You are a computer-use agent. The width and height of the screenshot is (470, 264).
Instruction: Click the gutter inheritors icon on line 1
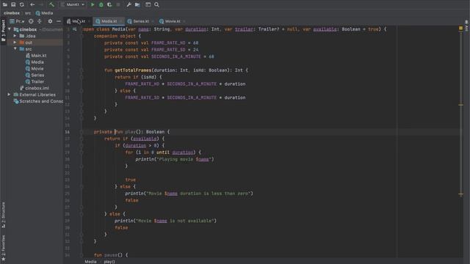click(x=75, y=29)
